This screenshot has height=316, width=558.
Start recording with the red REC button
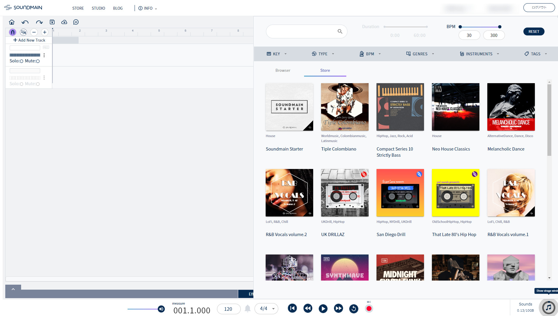(369, 308)
